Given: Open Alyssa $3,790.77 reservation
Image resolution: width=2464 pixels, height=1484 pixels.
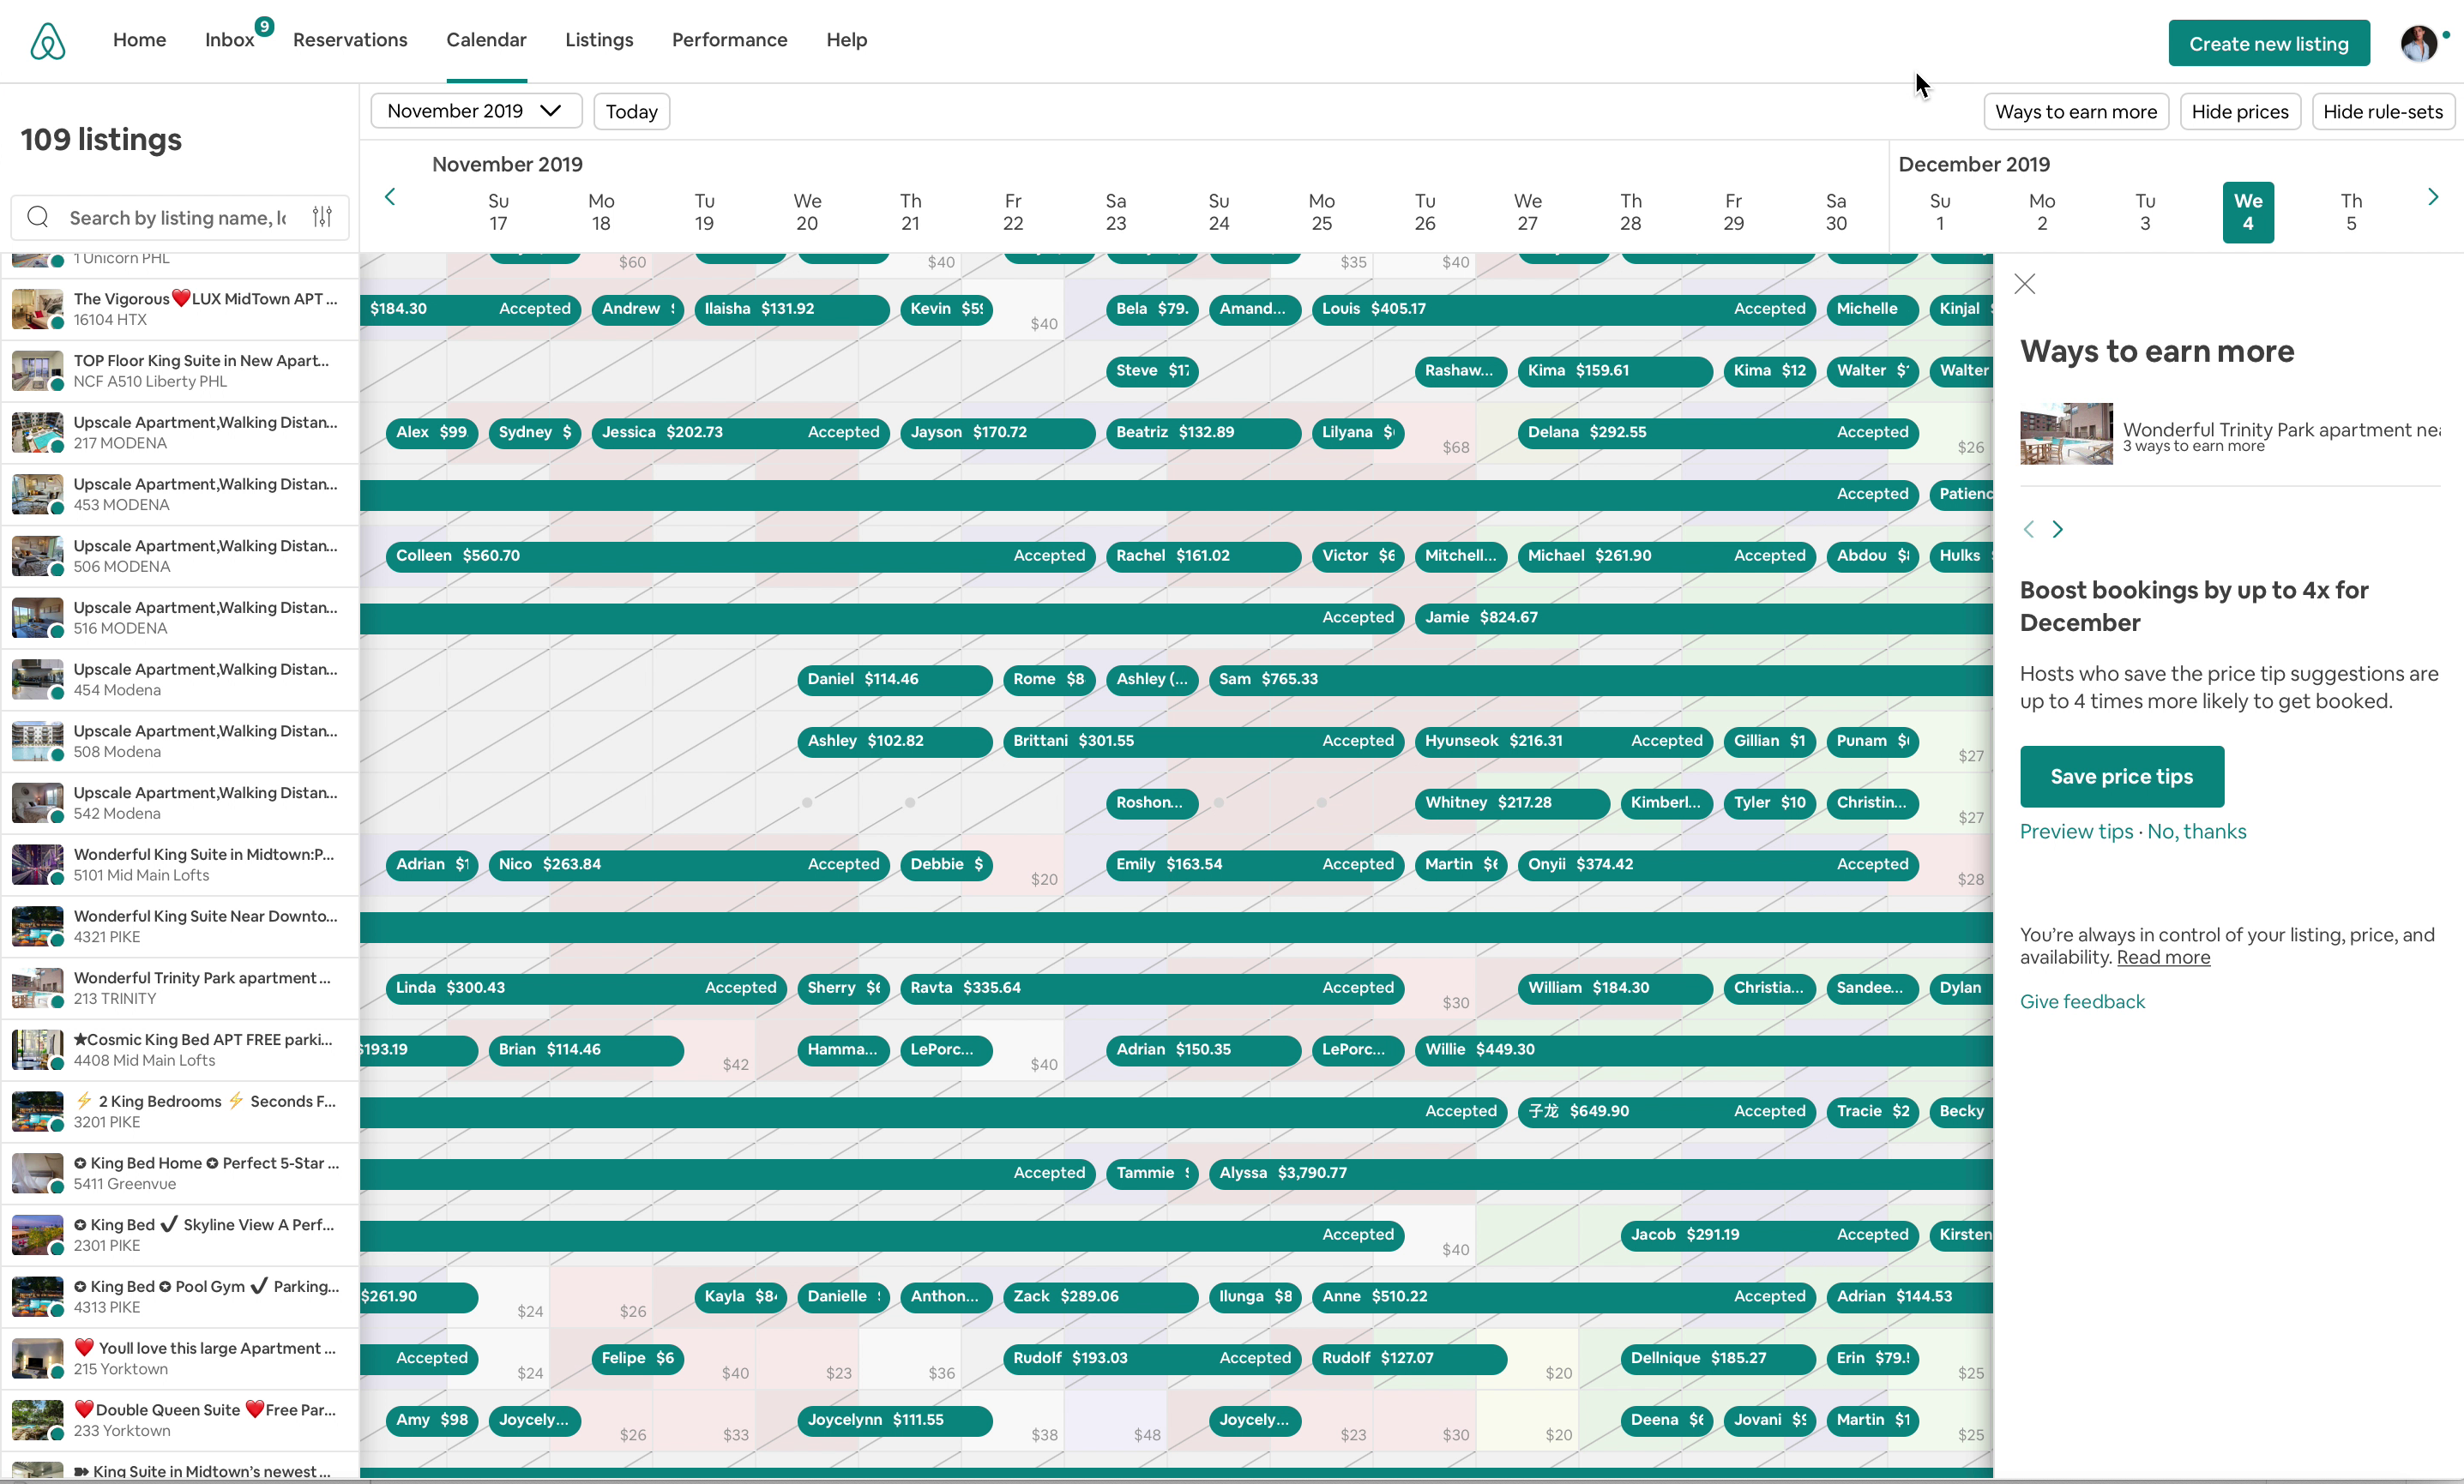Looking at the screenshot, I should pyautogui.click(x=1601, y=1173).
